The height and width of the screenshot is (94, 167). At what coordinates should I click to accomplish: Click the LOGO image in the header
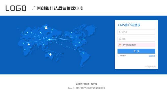coord(16,8)
